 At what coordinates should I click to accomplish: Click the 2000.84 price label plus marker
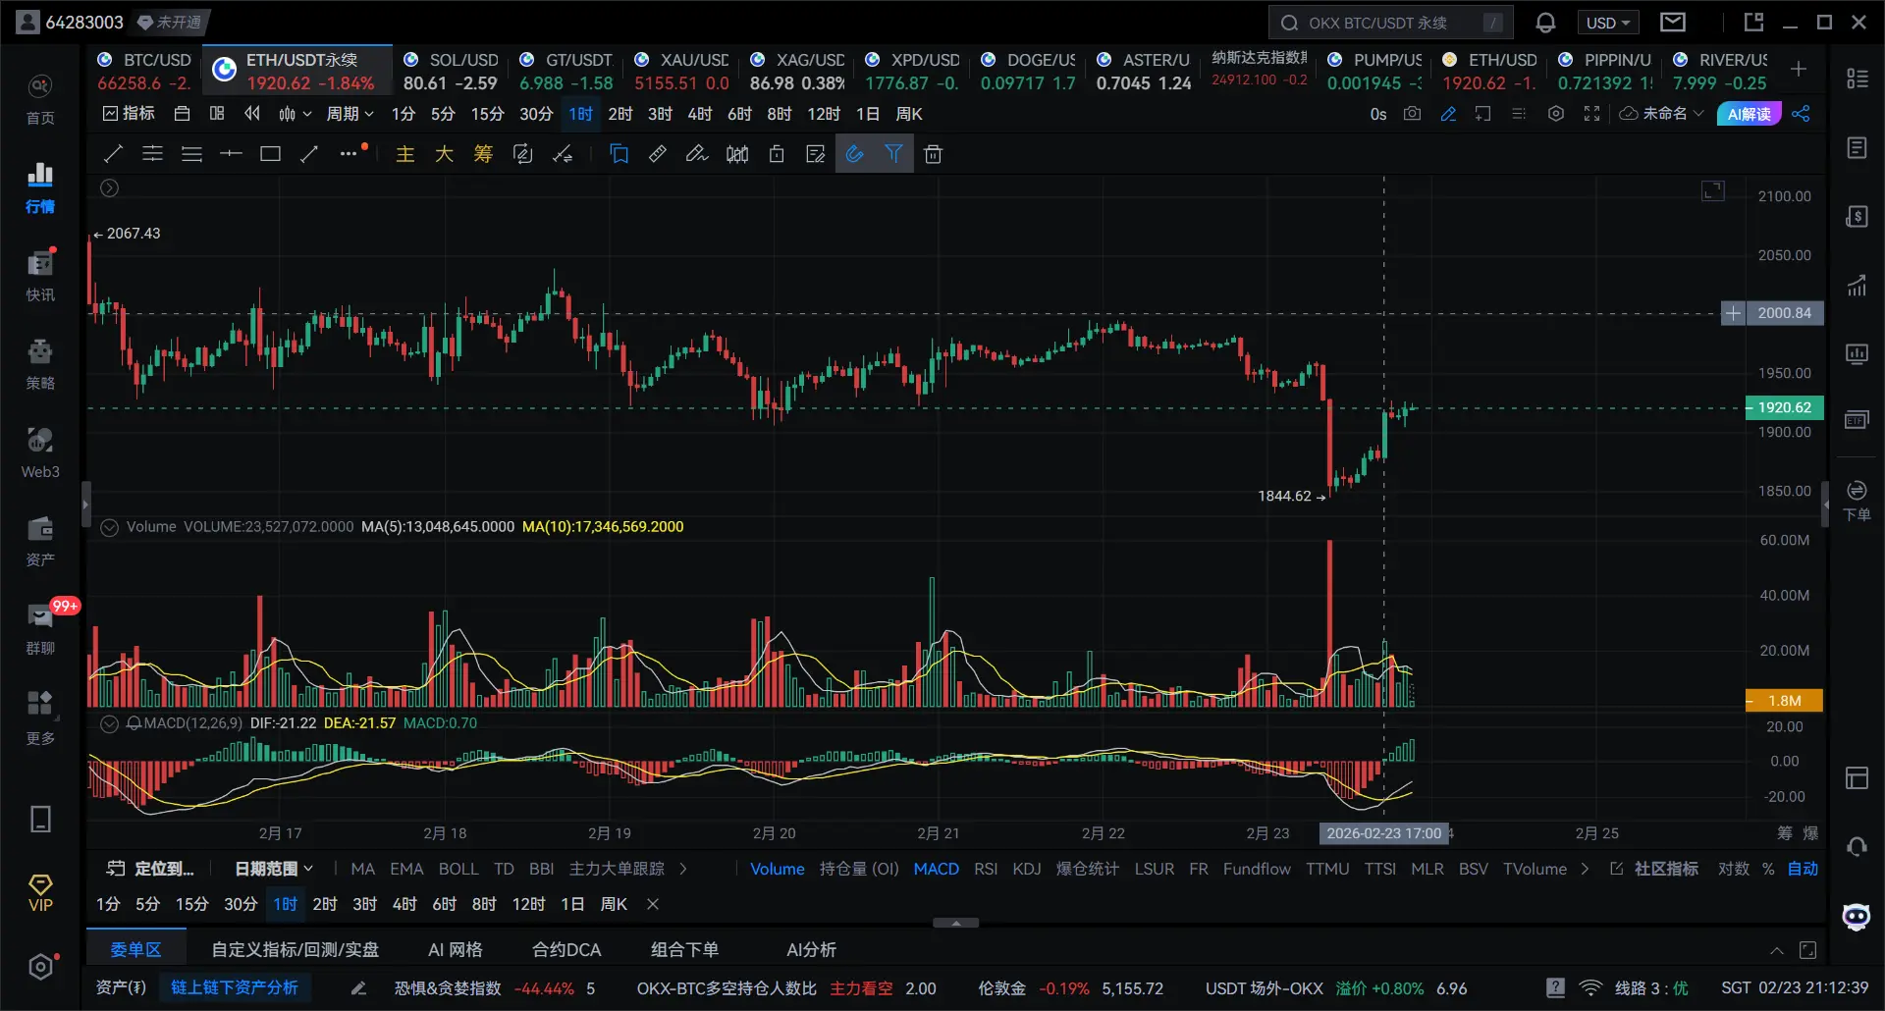(1733, 313)
